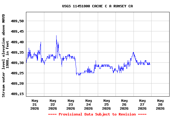Click the y-axis label 409.35
Viewport: 176px width, 117px height.
(x=17, y=52)
